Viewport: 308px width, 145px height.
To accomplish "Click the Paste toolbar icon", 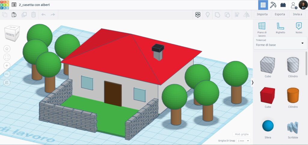I will [14, 14].
